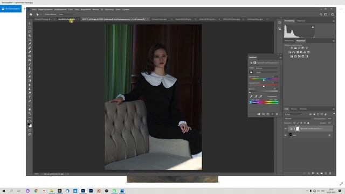The width and height of the screenshot is (345, 194).
Task: Delete layer using trash icon
Action: (330, 174)
